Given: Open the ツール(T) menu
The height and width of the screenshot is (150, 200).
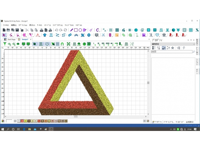Looking at the screenshot, I should coord(40,25).
